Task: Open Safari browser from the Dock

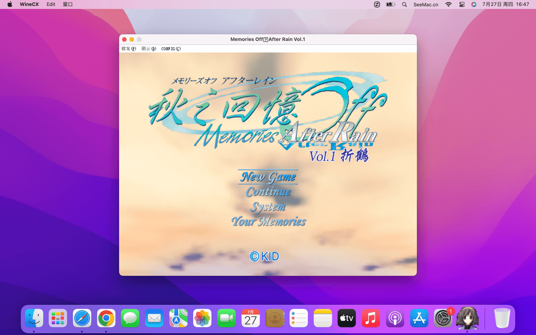Action: (x=82, y=318)
